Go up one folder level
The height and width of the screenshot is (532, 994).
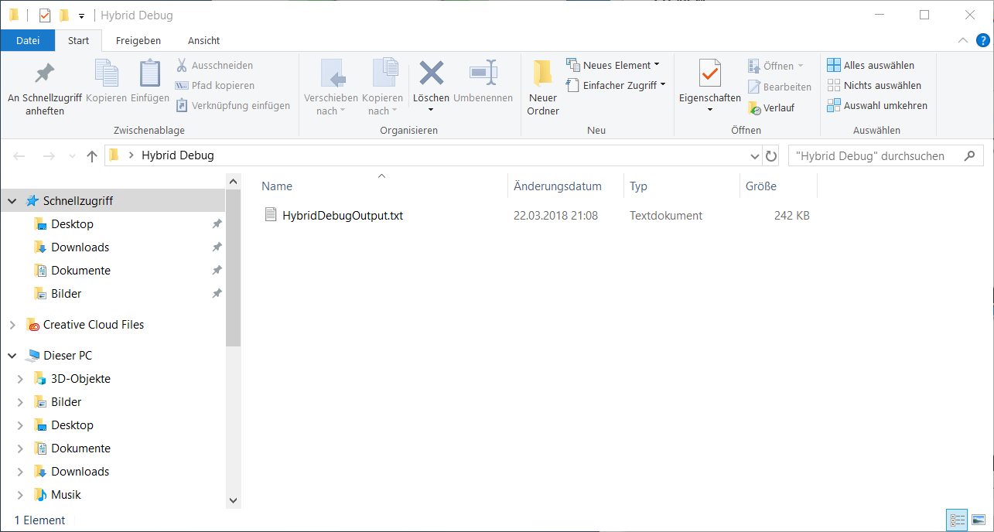click(x=92, y=156)
